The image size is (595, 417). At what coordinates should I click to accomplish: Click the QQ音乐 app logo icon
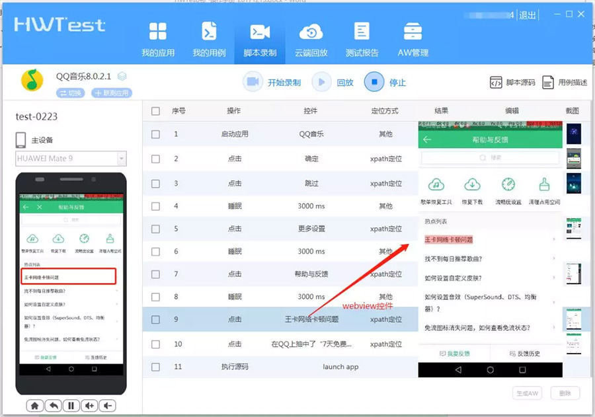(x=32, y=80)
